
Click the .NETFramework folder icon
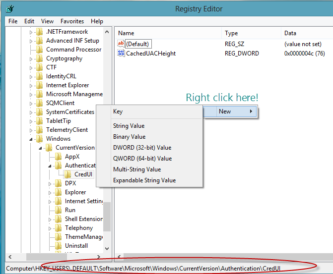pyautogui.click(x=40, y=32)
